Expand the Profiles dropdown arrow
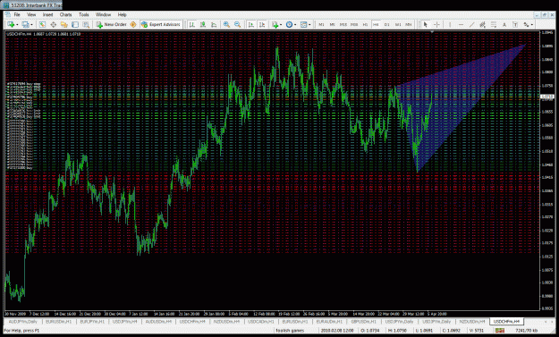559x337 pixels. [31, 24]
